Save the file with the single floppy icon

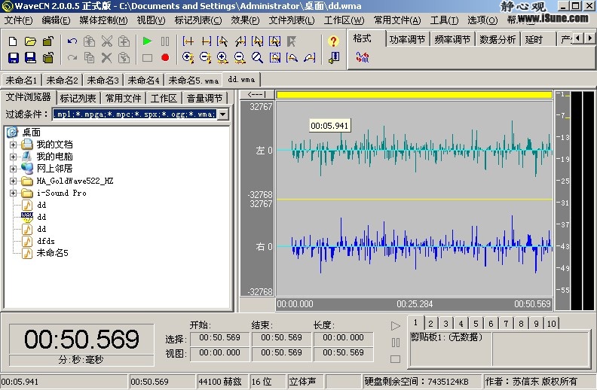tap(14, 58)
